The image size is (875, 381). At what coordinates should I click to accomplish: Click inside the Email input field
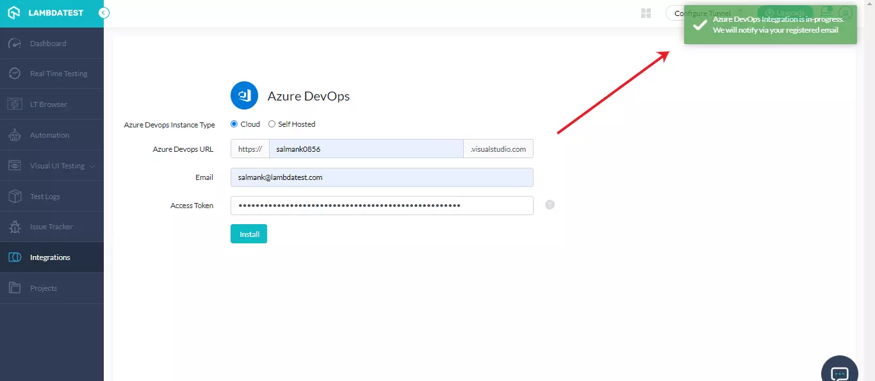(x=381, y=177)
